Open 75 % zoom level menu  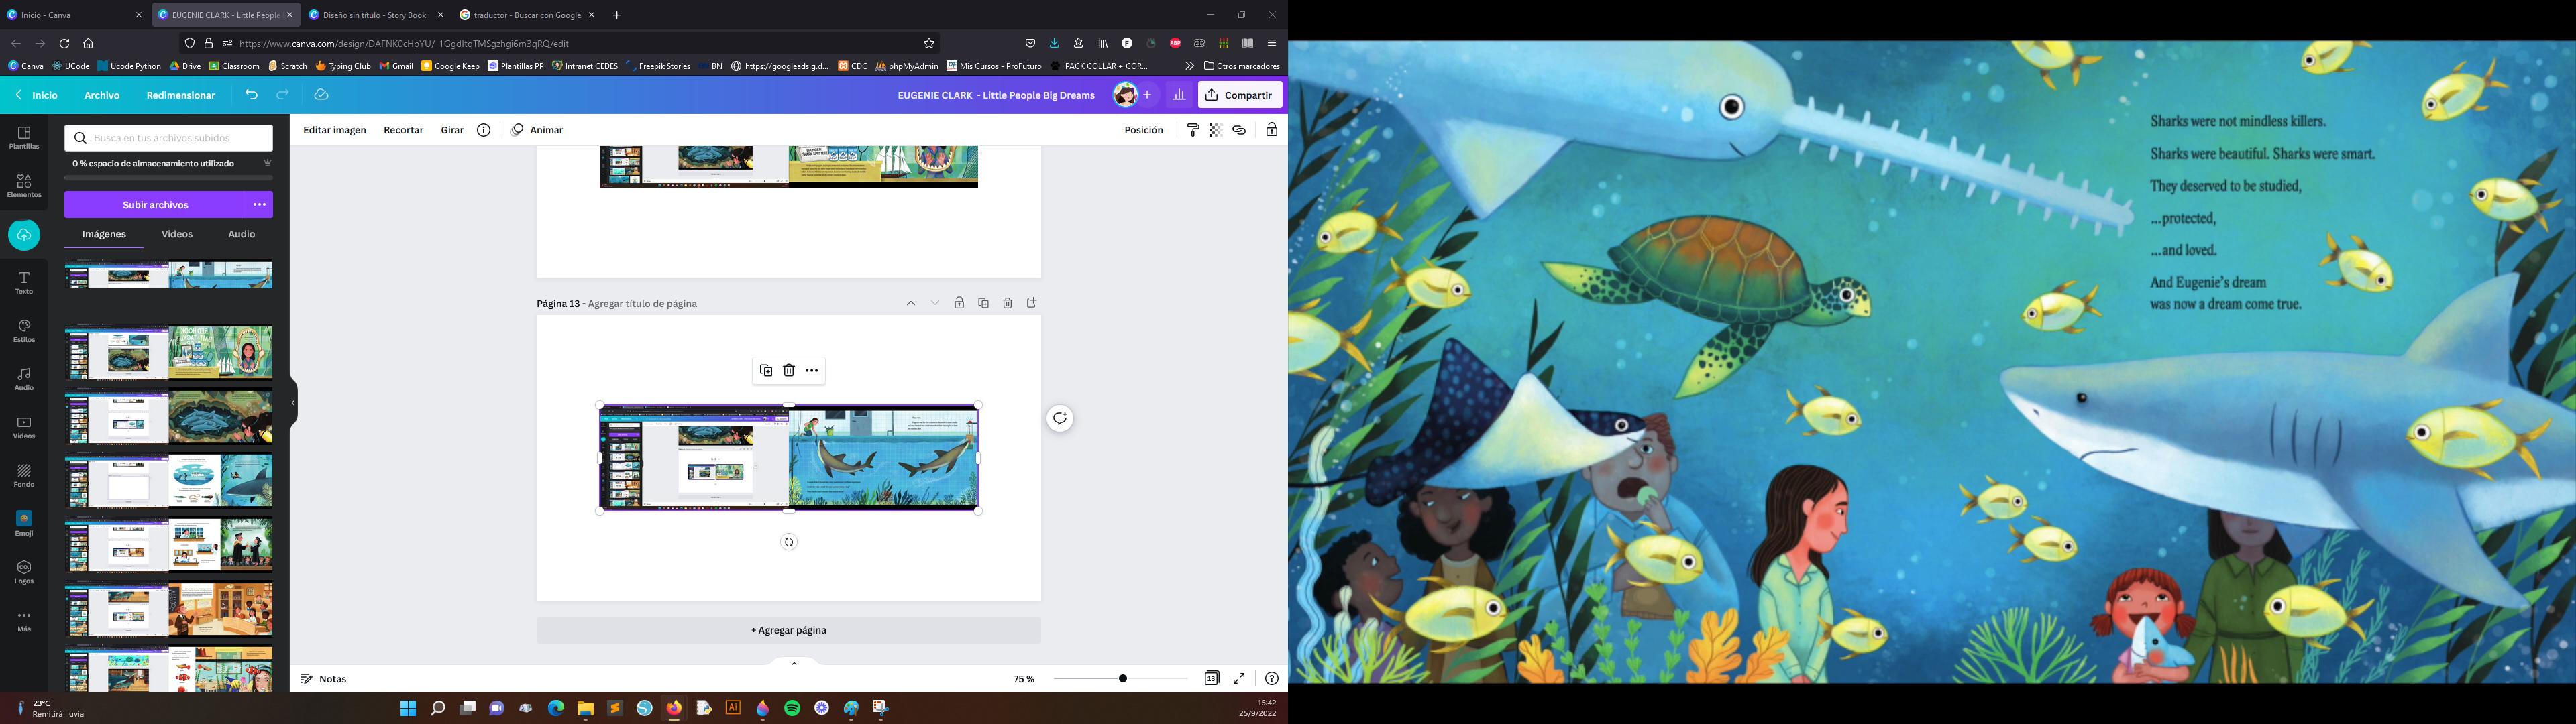coord(1023,679)
